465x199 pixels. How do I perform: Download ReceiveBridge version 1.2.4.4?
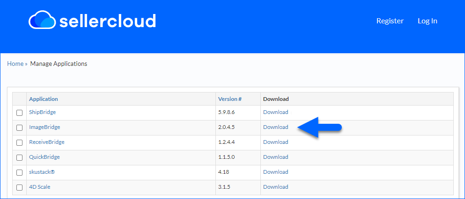[x=275, y=142]
